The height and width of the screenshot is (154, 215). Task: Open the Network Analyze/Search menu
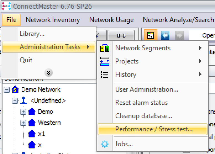[178, 20]
